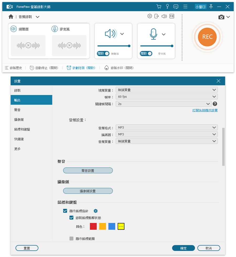Start recording with the REC button

(207, 37)
